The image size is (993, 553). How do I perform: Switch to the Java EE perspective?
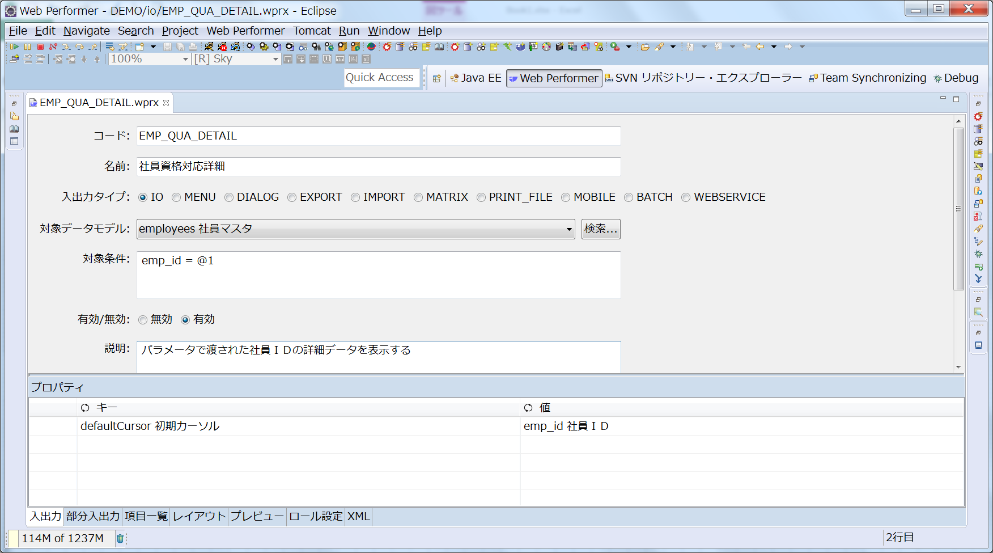click(476, 78)
